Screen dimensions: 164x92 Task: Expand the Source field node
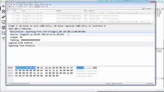click(x=9, y=34)
